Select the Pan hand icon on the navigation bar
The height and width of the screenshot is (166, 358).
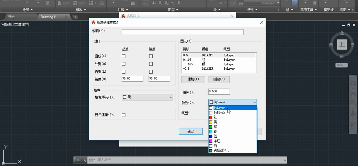(353, 95)
